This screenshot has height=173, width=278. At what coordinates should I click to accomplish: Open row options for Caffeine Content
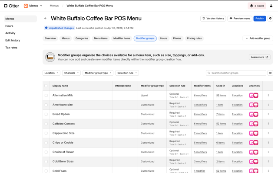tap(268, 124)
